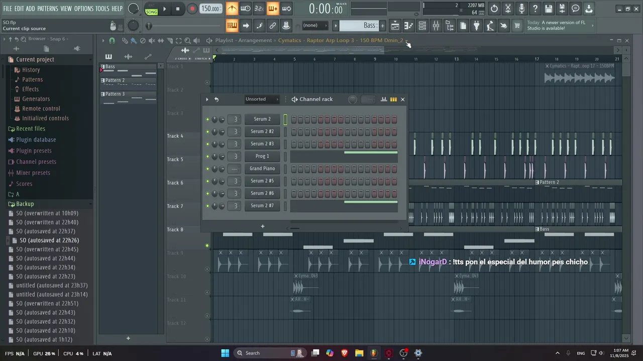Click the Prog 1 channel button
The width and height of the screenshot is (643, 361).
point(262,156)
